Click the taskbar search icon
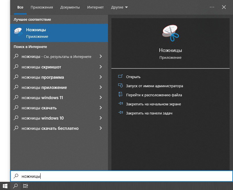This screenshot has width=233, height=190. (15, 186)
